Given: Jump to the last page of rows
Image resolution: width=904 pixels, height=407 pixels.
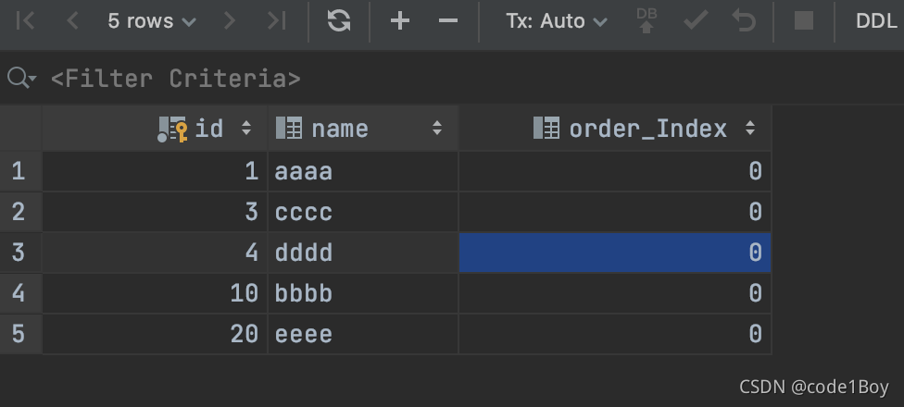Looking at the screenshot, I should click(x=276, y=21).
